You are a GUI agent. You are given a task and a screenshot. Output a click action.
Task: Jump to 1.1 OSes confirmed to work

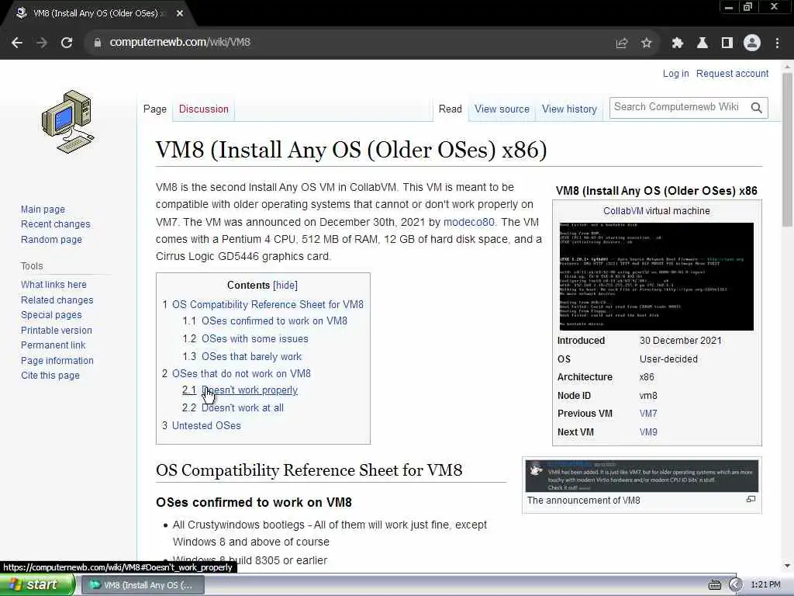(x=265, y=321)
